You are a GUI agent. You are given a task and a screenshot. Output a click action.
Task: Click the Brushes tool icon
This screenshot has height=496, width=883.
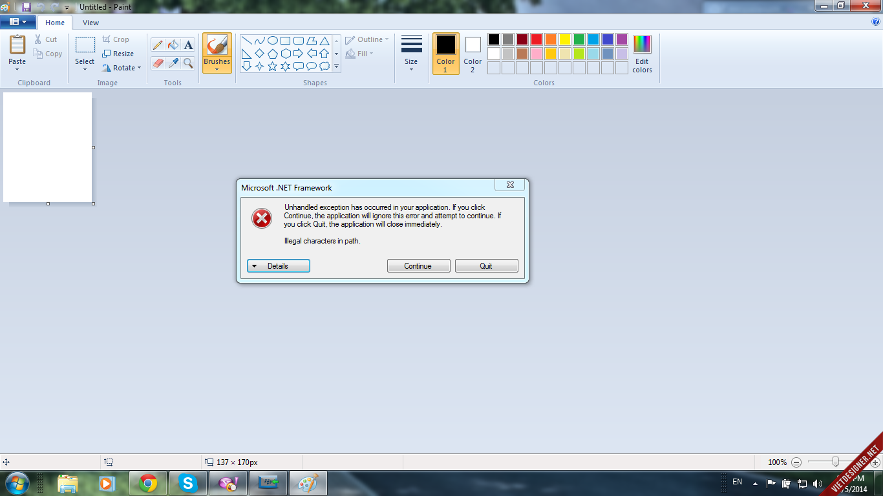[217, 45]
